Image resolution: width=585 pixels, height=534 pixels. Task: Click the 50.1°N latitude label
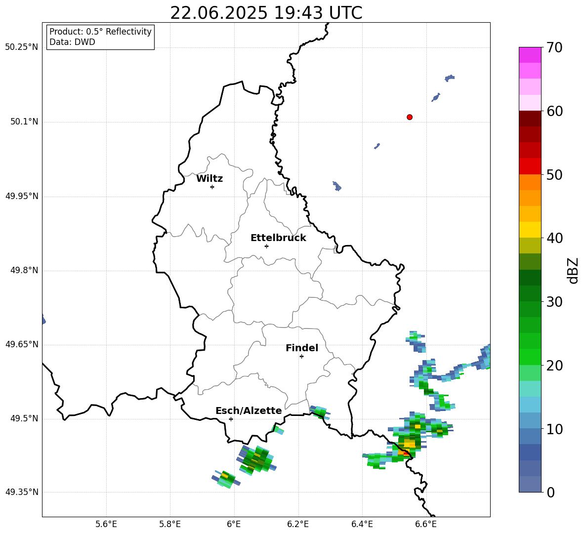tap(24, 122)
